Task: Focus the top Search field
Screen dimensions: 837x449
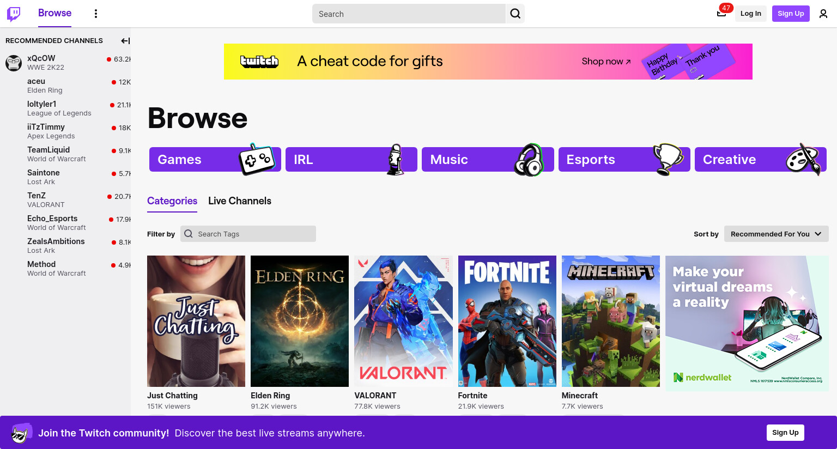Action: [409, 14]
